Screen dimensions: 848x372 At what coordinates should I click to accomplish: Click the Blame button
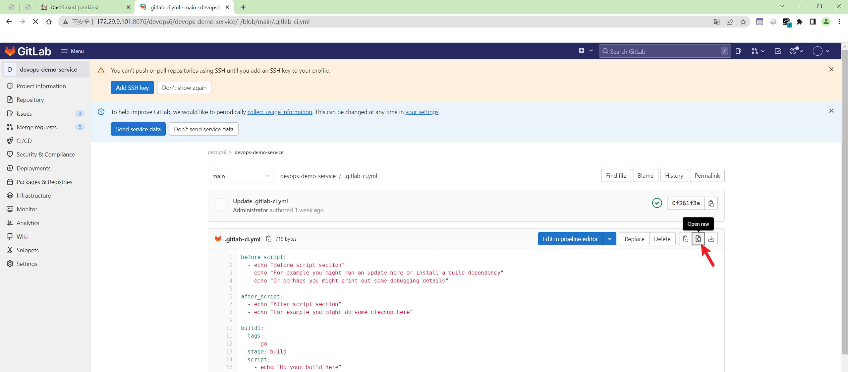pos(645,175)
